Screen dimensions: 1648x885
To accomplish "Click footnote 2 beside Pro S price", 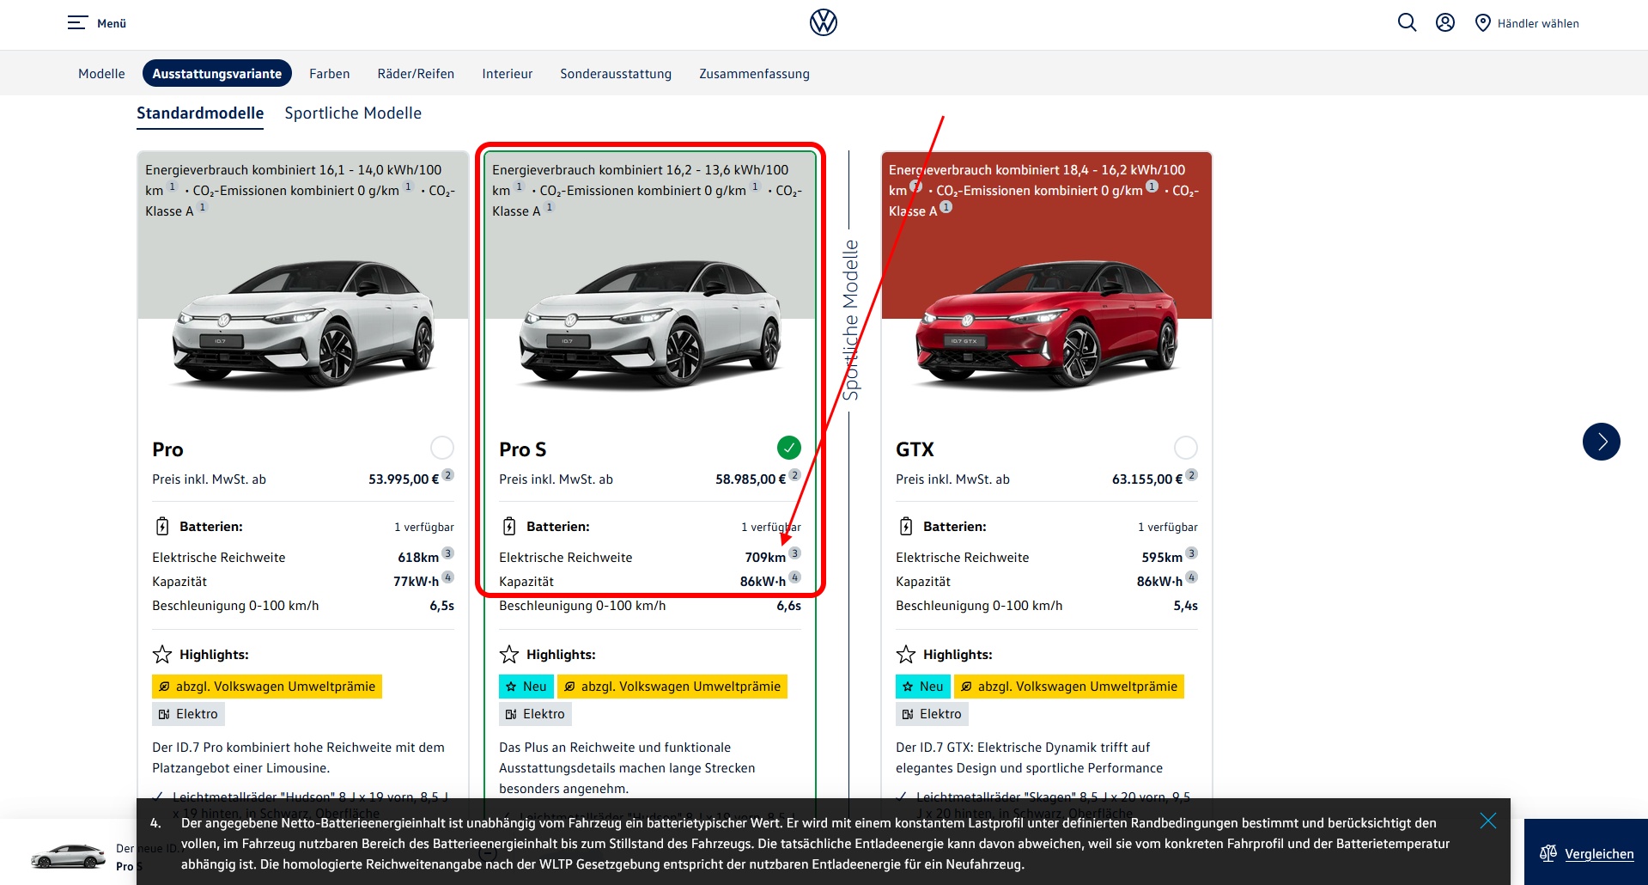I will click(x=795, y=475).
